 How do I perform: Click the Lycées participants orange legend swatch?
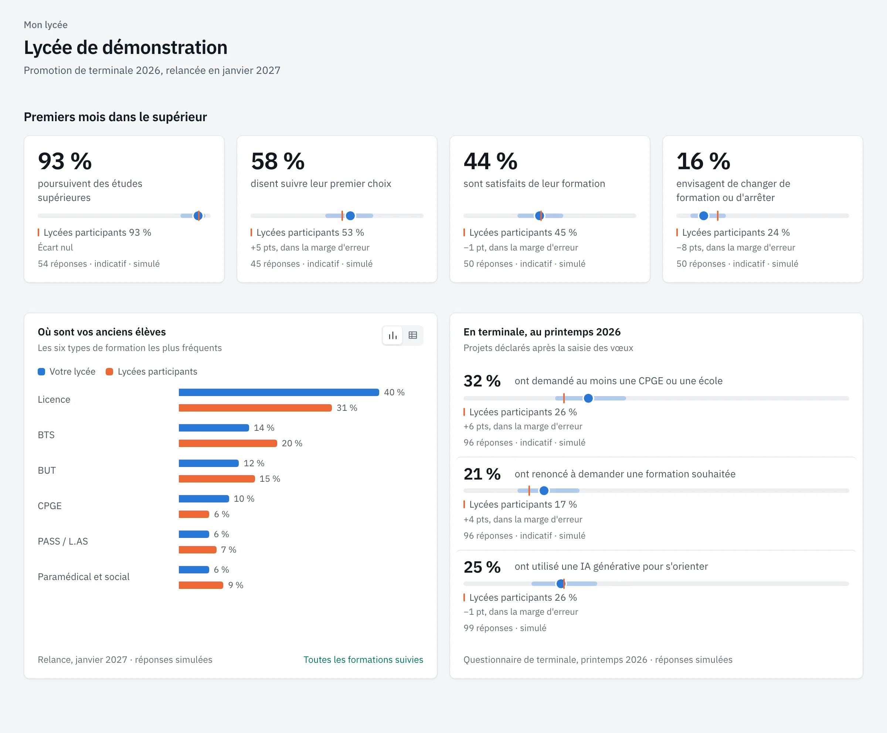[109, 372]
